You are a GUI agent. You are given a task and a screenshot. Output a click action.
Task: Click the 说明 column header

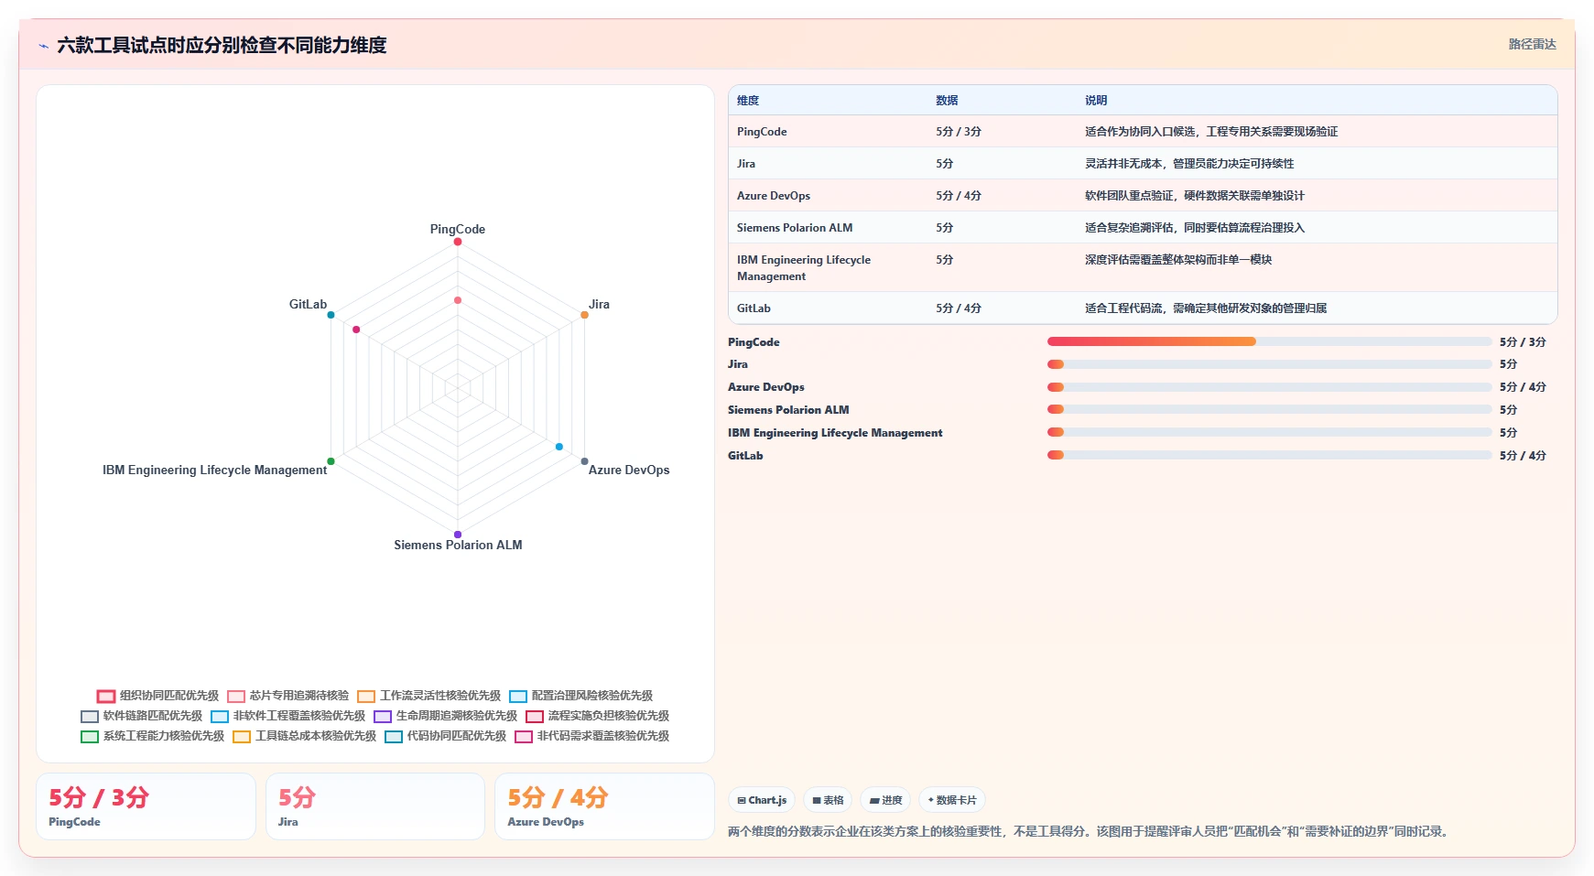[x=1096, y=101]
